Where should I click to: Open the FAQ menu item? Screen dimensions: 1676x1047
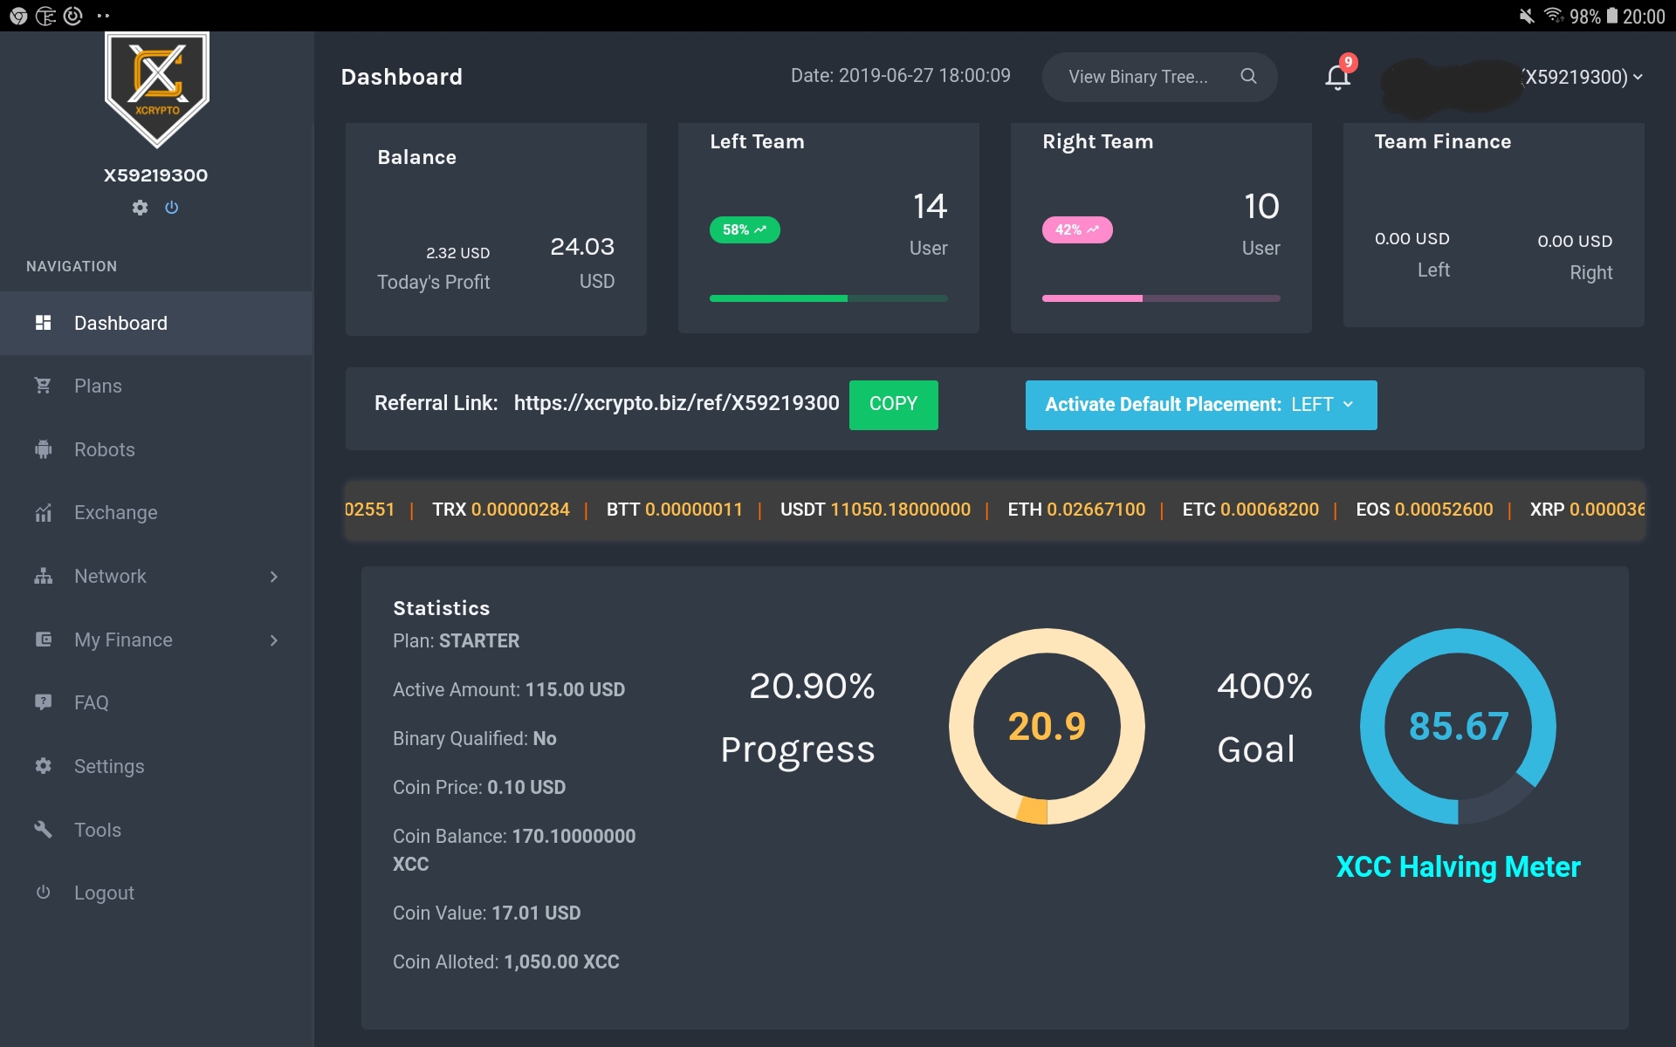[91, 703]
